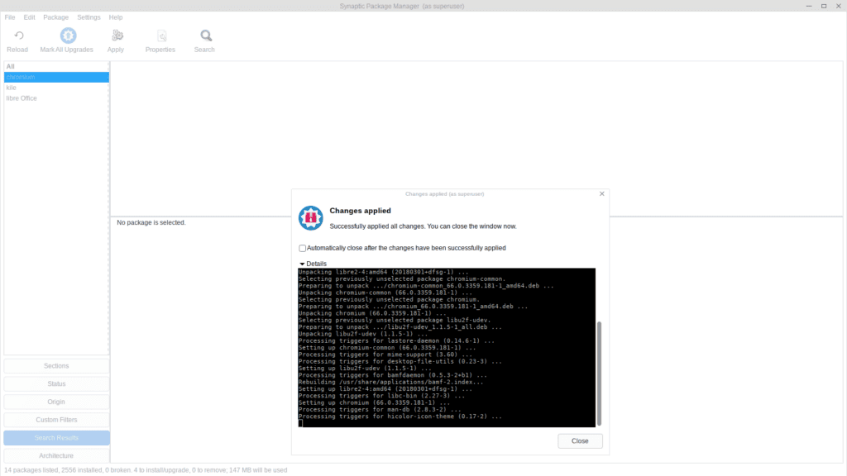
Task: Click the terminal line 'Setting up chromium (66.0.3359.181-1)'
Action: tap(374, 402)
